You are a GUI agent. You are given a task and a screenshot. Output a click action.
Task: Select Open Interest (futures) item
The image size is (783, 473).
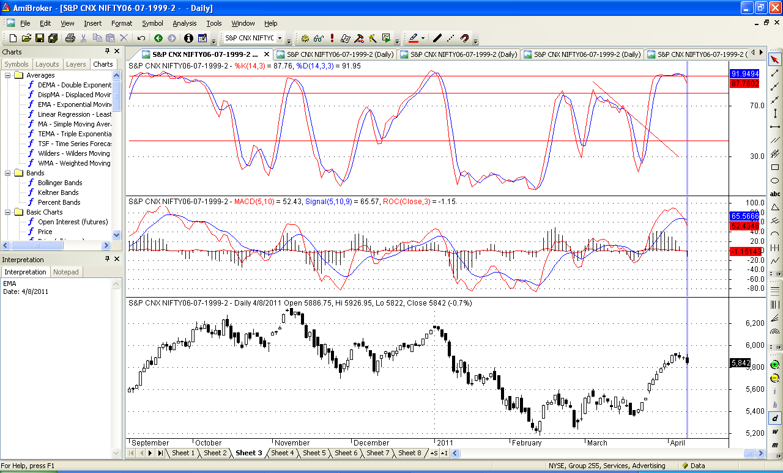coord(73,222)
